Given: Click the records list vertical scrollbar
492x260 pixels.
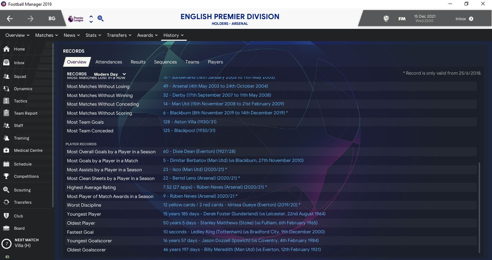Looking at the screenshot, I should (479, 207).
